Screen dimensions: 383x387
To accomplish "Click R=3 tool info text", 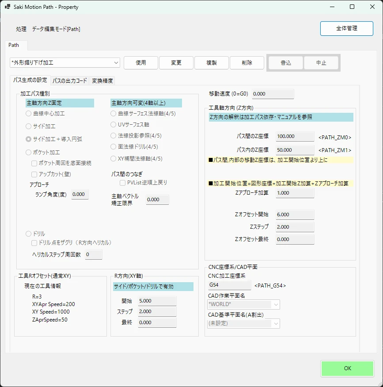I will point(37,297).
